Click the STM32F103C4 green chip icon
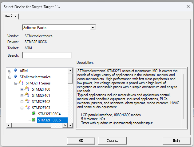This screenshot has width=194, height=147. [34, 114]
